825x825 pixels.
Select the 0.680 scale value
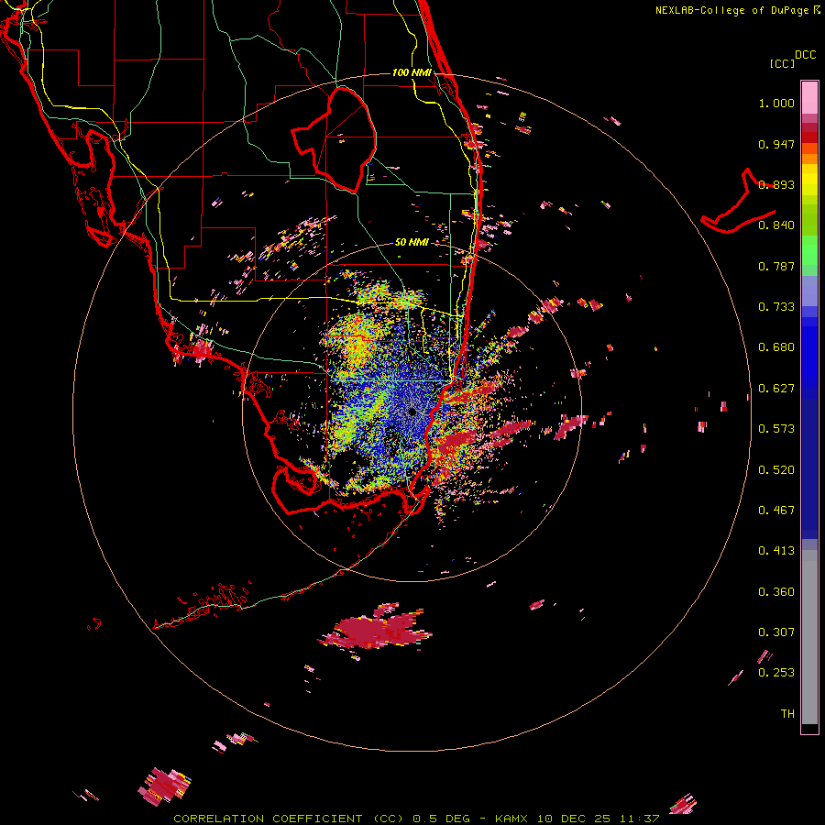[776, 347]
